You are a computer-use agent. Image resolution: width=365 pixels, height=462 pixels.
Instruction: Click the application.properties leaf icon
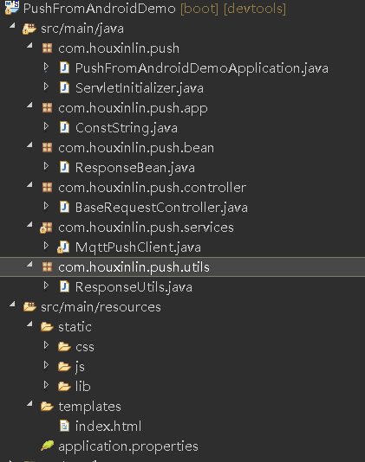pos(48,446)
